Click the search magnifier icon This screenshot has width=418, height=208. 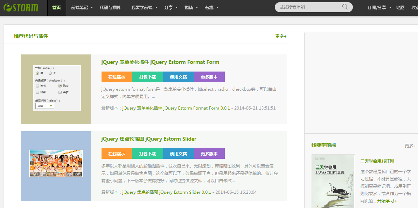345,7
